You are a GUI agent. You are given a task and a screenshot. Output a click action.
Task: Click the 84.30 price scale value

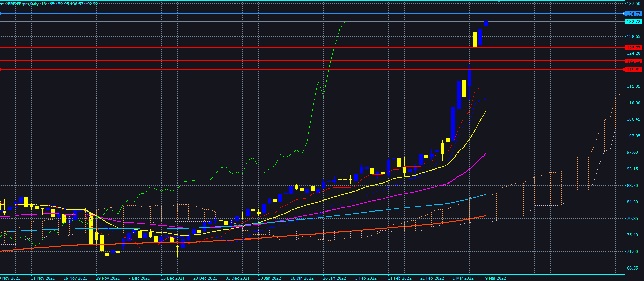633,202
